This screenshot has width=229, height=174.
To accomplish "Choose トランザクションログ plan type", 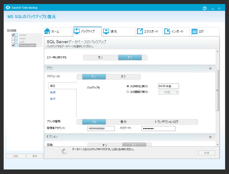I will pos(166,122).
